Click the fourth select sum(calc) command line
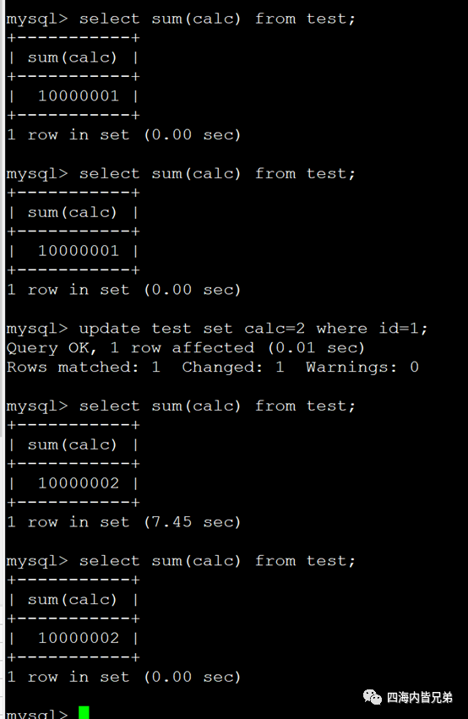Screen dimensions: 468x719 (181, 561)
